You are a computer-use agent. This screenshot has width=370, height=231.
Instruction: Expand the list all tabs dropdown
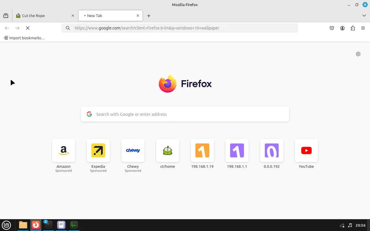click(364, 16)
